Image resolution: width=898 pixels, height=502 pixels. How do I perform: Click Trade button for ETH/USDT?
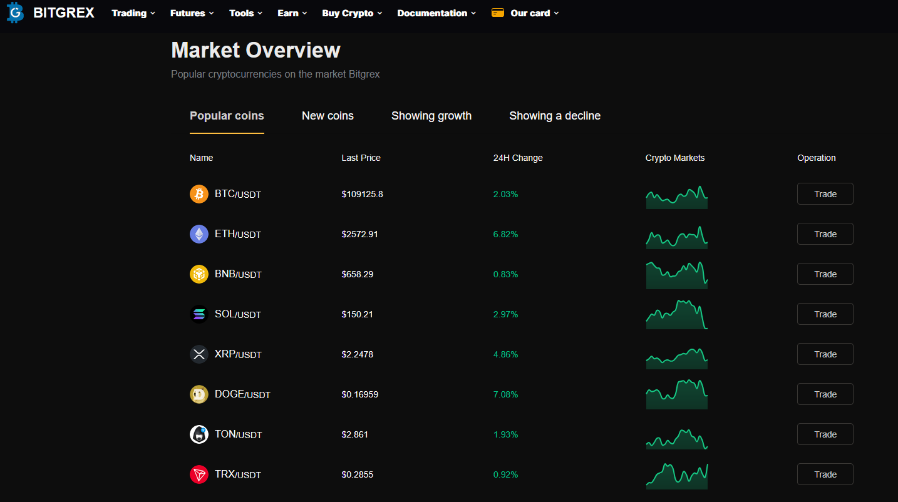[x=825, y=234]
